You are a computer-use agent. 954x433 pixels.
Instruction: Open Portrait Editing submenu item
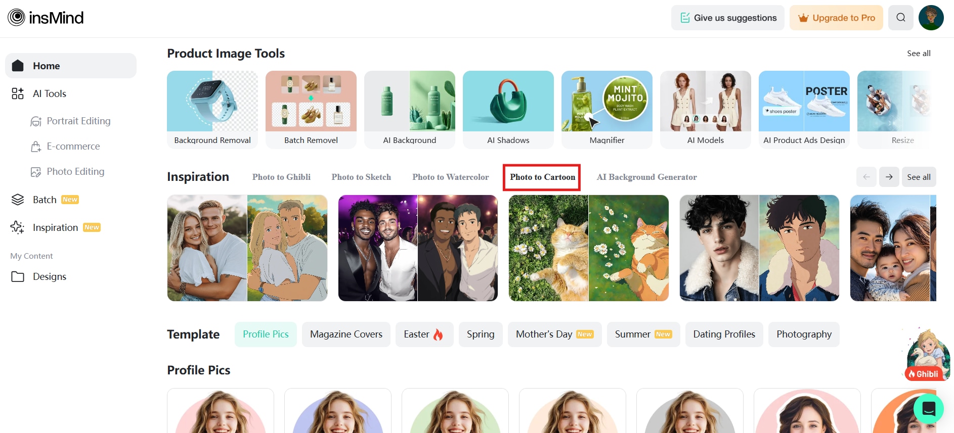[x=71, y=121]
